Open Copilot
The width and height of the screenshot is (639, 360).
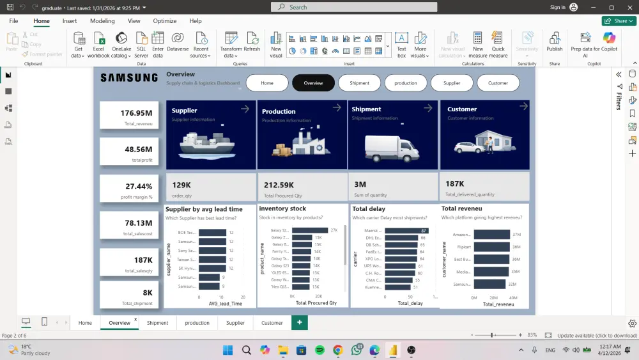point(609,42)
